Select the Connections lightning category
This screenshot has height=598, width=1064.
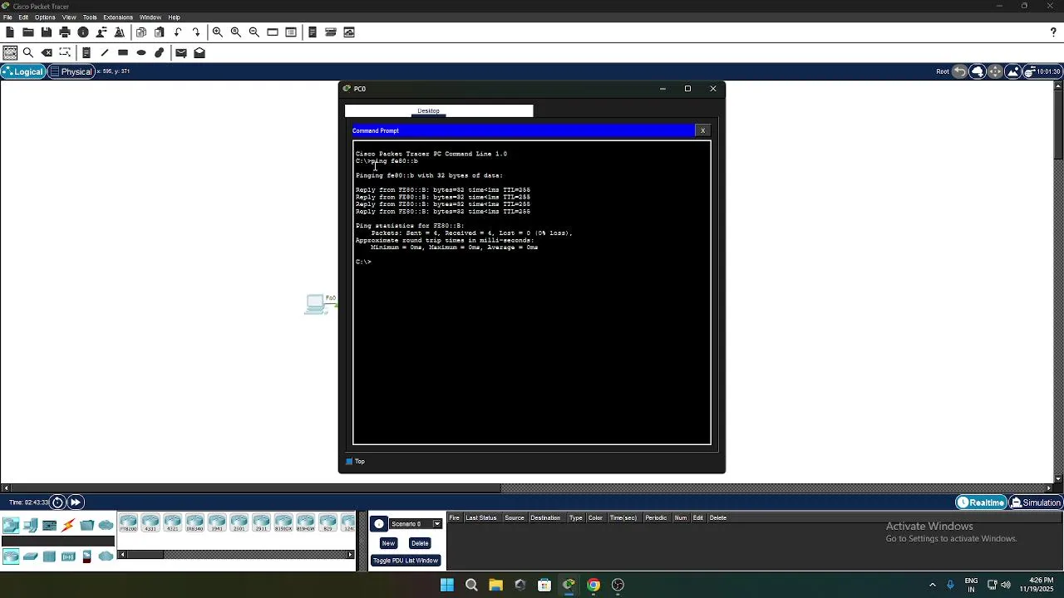(x=68, y=525)
